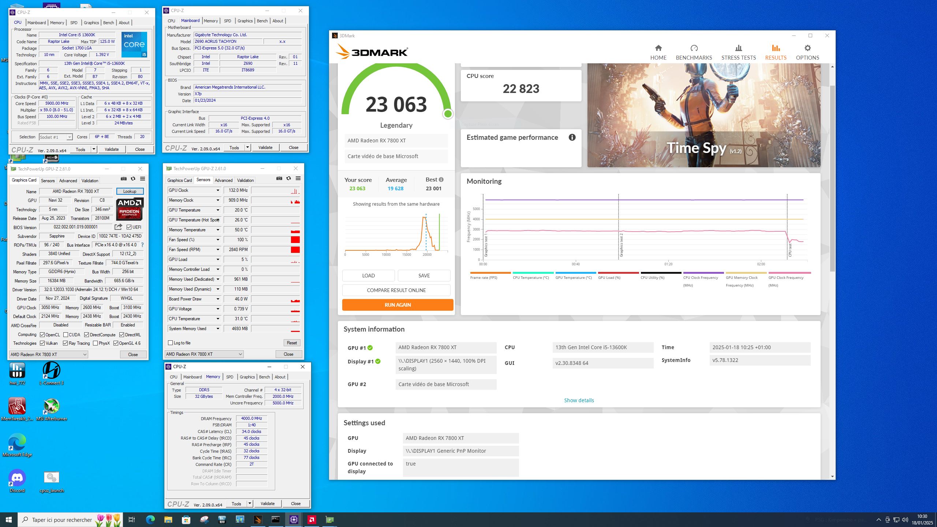Open cpuz_launch desktop file
The height and width of the screenshot is (527, 937).
[x=52, y=481]
